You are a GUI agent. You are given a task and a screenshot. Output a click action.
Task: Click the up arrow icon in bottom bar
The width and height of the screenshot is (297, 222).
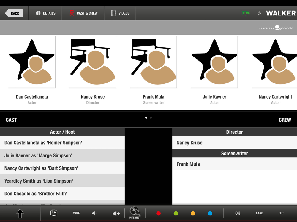pyautogui.click(x=20, y=213)
